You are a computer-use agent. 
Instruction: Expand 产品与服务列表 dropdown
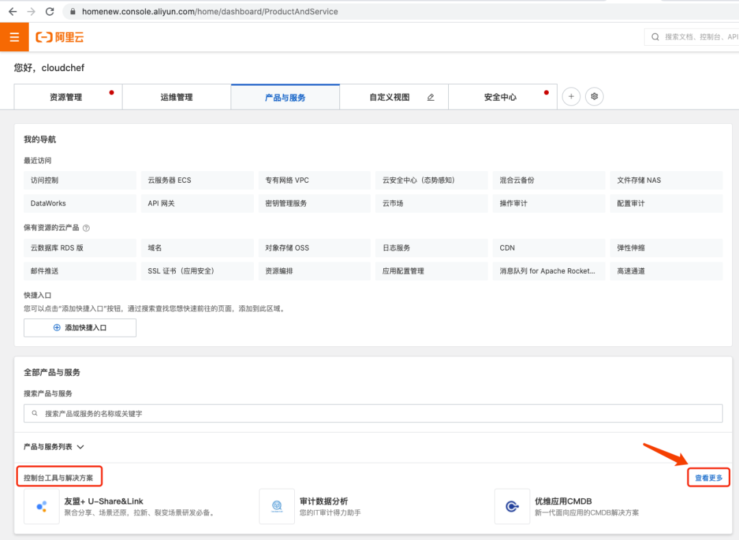pyautogui.click(x=54, y=447)
